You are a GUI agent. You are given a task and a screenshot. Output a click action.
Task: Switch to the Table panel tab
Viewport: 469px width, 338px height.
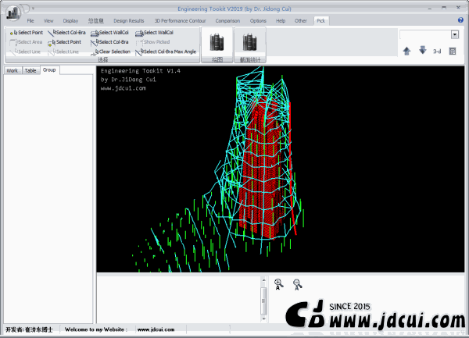tap(30, 70)
